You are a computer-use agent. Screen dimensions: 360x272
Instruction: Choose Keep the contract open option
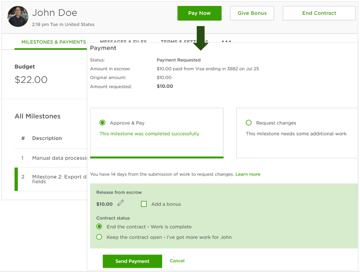tap(99, 237)
